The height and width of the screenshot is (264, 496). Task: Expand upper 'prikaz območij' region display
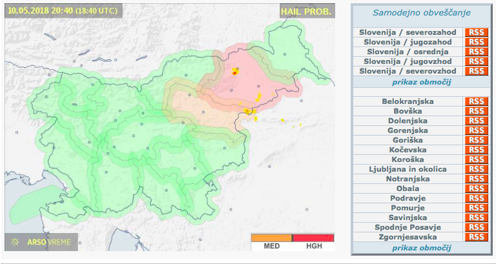click(421, 82)
